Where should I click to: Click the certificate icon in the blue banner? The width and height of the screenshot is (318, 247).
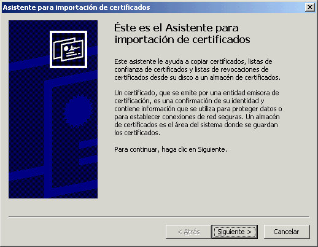point(68,49)
